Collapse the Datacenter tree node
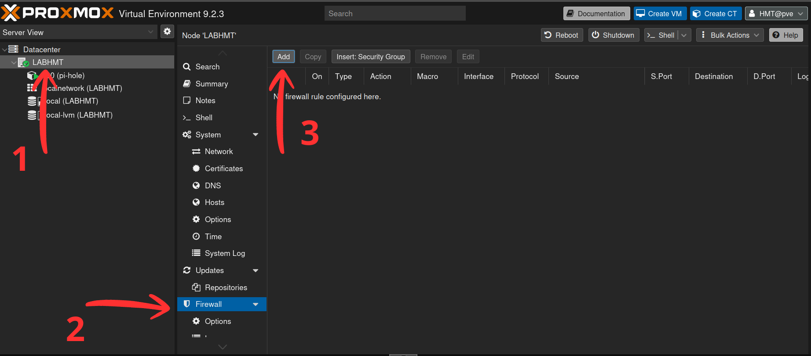The height and width of the screenshot is (356, 811). click(4, 50)
